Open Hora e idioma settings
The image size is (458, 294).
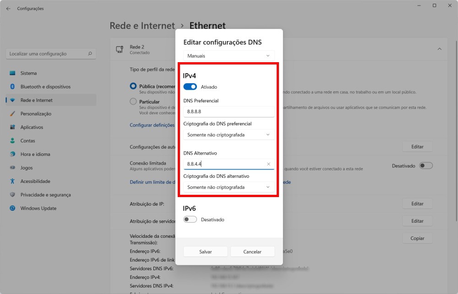tap(51, 154)
